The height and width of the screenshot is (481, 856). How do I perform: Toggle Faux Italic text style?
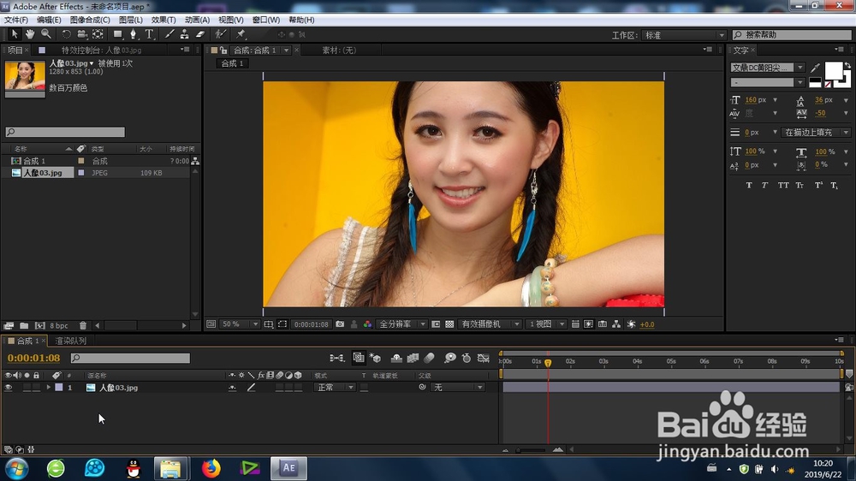(x=764, y=186)
